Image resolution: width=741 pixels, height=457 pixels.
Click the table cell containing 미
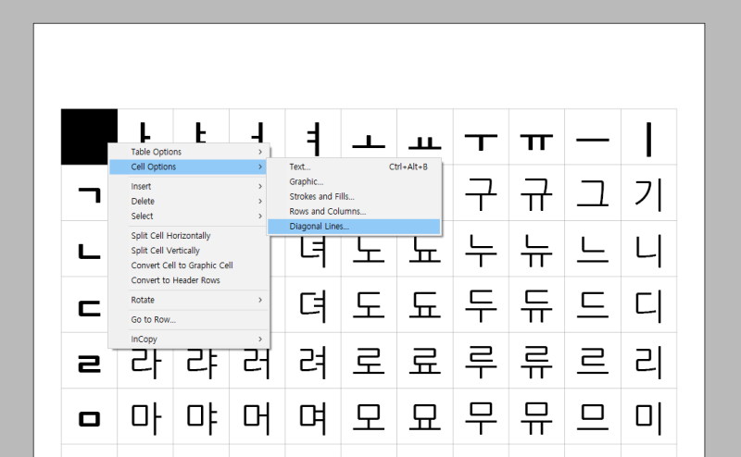(648, 416)
